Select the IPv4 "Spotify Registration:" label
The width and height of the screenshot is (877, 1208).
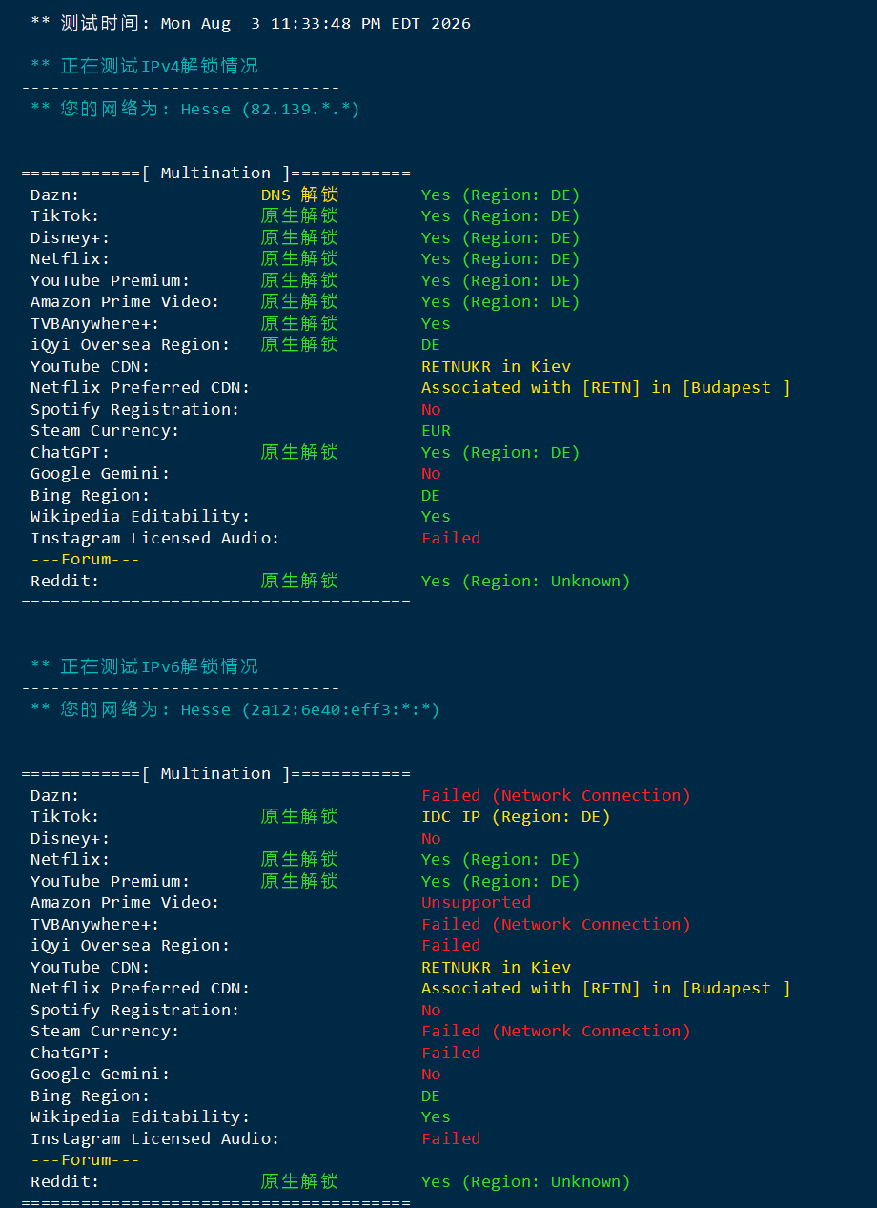(x=134, y=410)
